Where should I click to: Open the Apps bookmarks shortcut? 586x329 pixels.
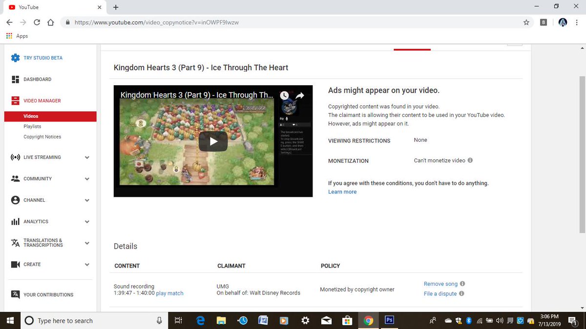coord(17,36)
